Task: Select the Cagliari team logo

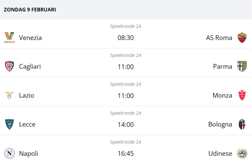Action: click(x=9, y=67)
